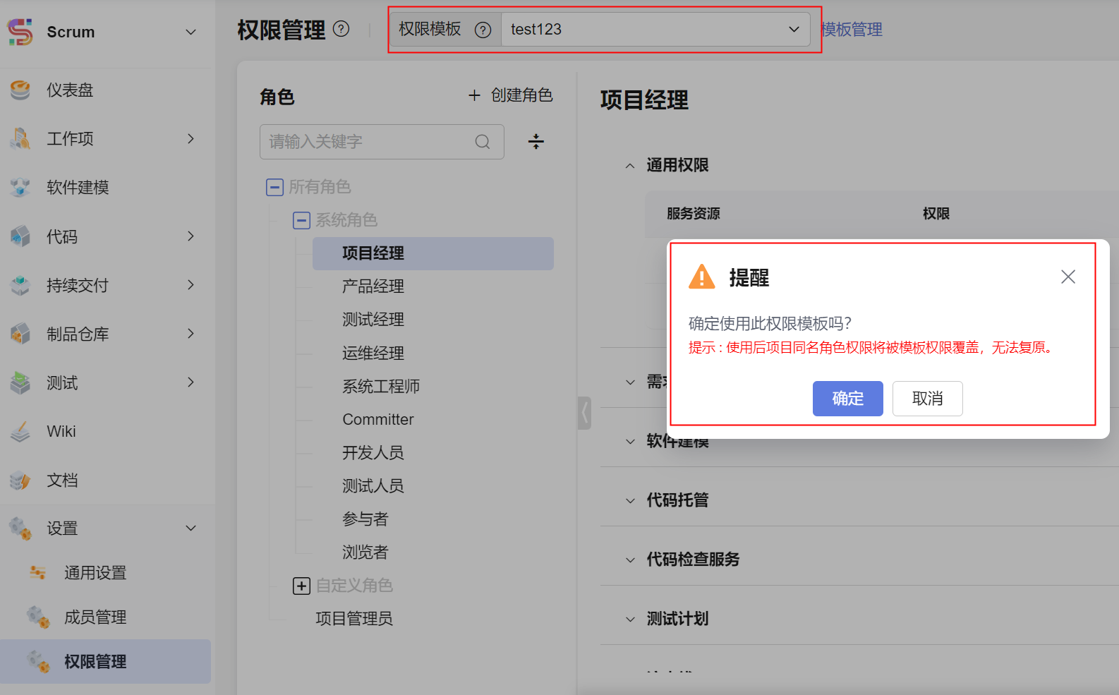This screenshot has width=1119, height=695.
Task: Select the 测试经理 role
Action: tap(373, 320)
